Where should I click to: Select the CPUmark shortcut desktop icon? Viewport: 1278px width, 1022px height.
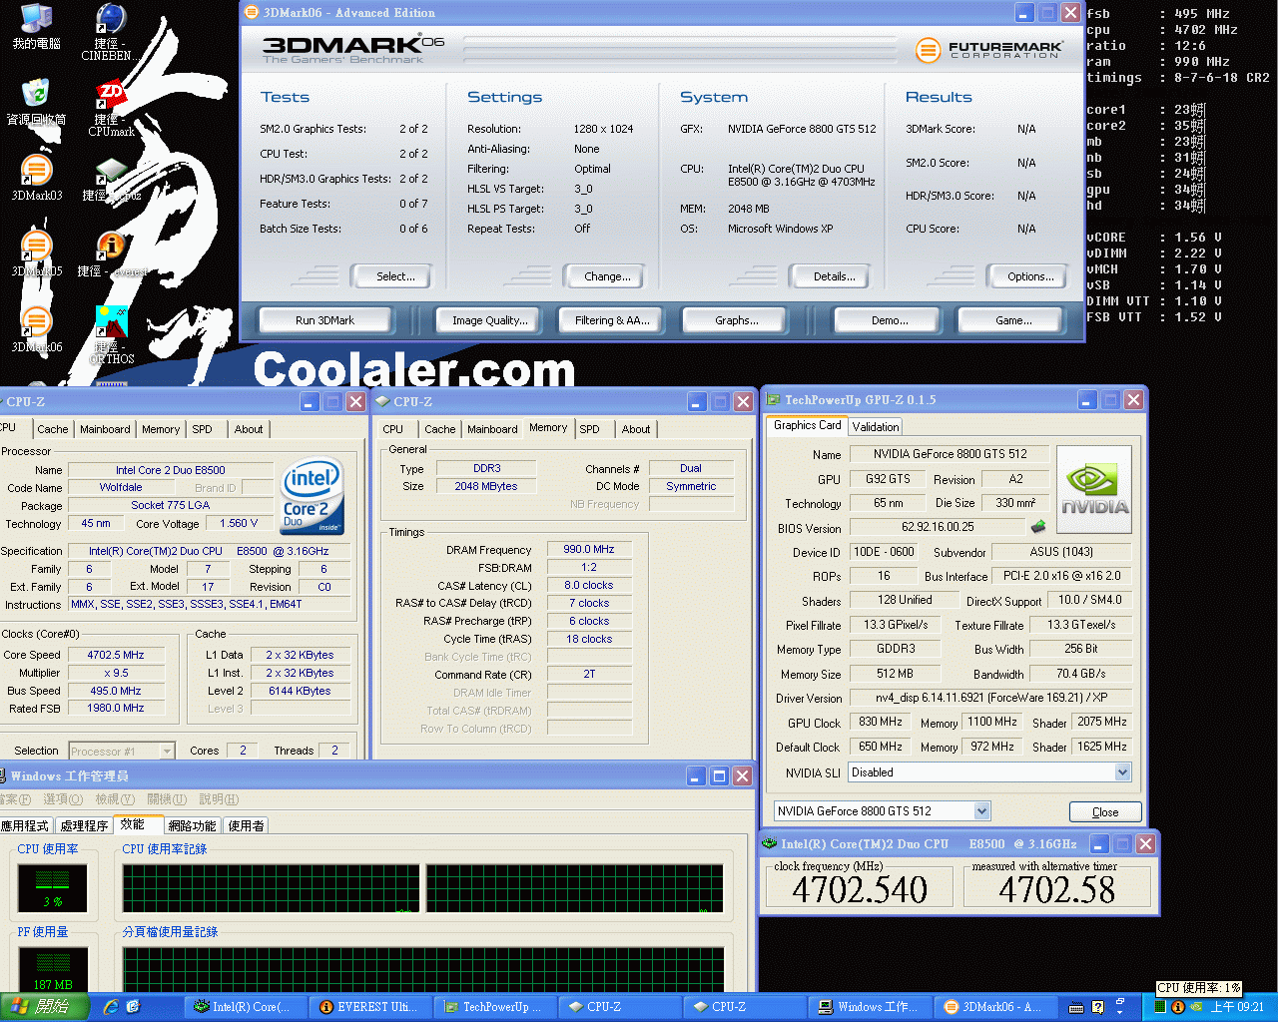[x=111, y=108]
